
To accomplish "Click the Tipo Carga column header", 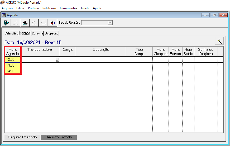I will [139, 52].
